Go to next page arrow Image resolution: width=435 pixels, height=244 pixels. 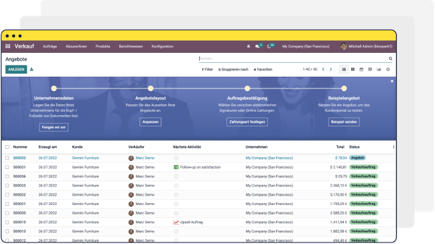(331, 69)
